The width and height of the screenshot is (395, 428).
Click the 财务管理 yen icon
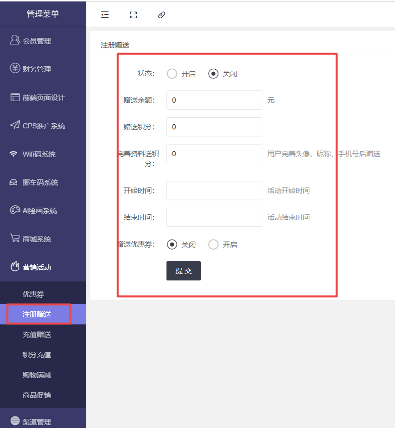15,68
